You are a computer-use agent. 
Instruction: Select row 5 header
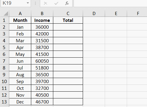[x=4, y=48]
